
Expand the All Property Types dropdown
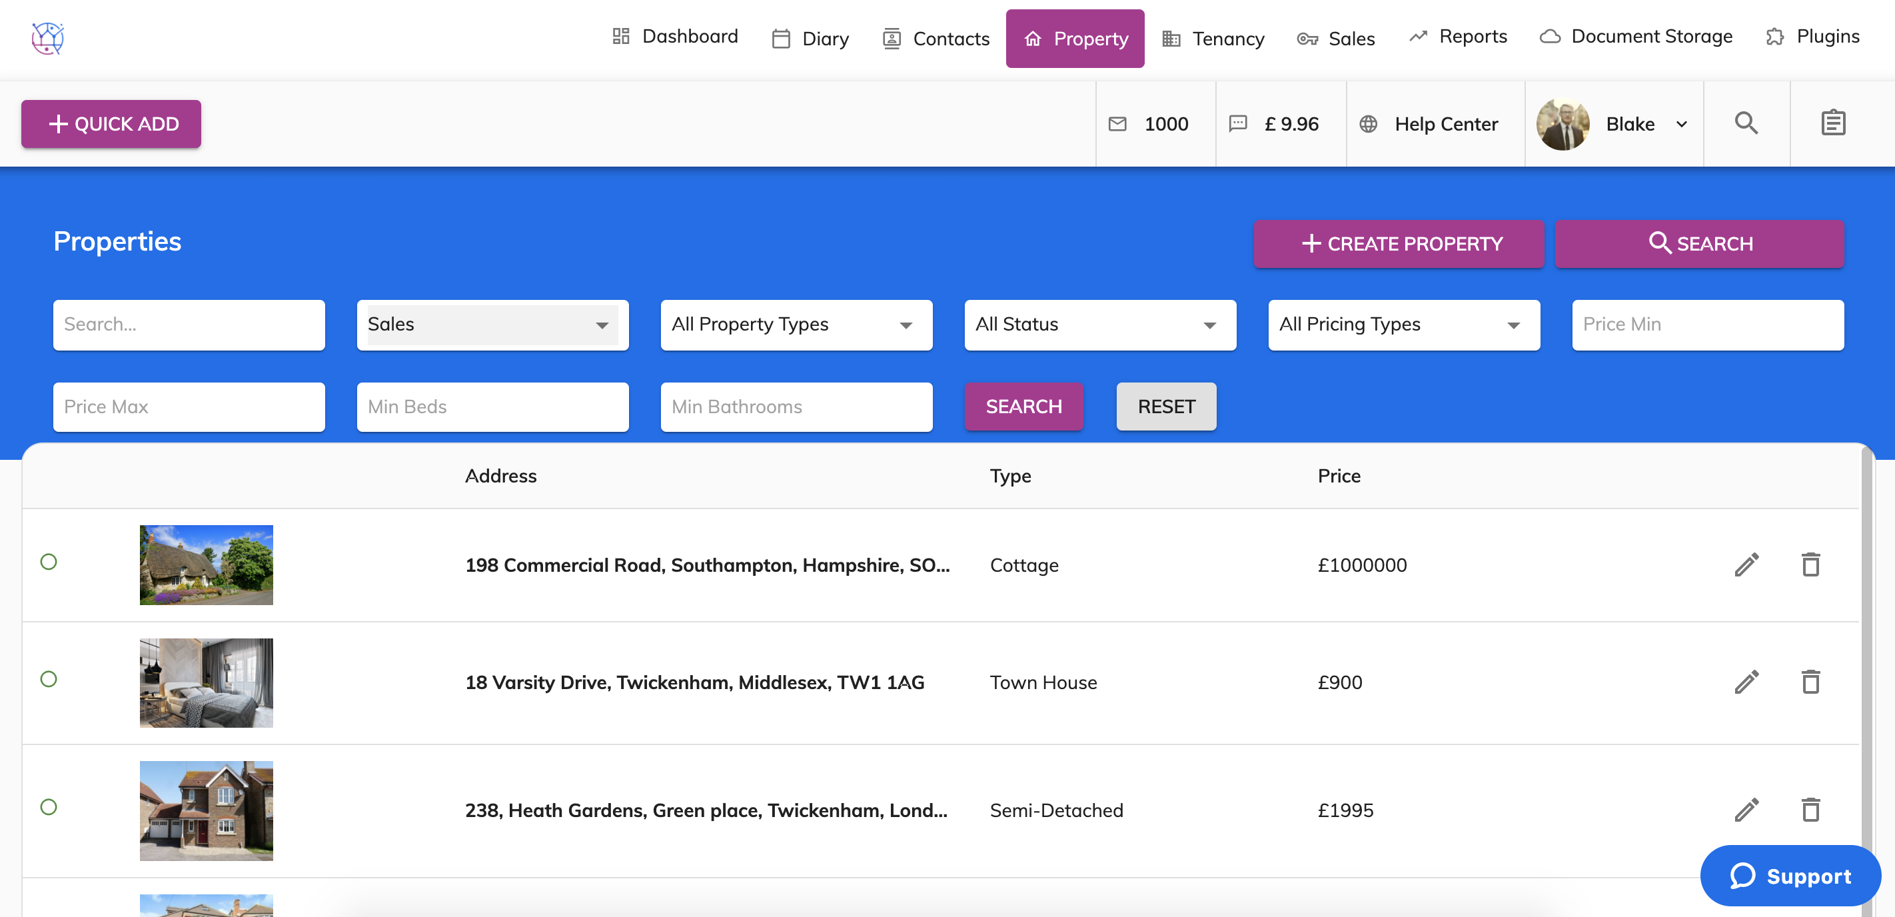[796, 325]
